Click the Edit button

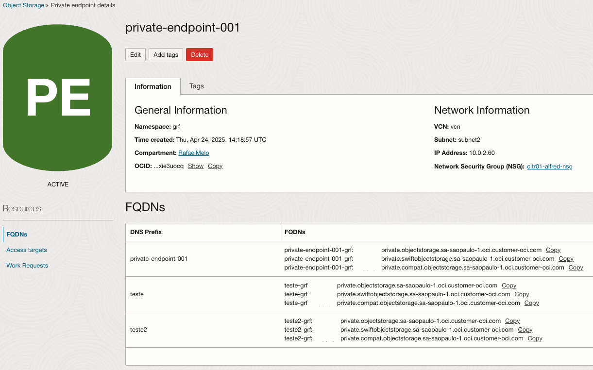[135, 54]
